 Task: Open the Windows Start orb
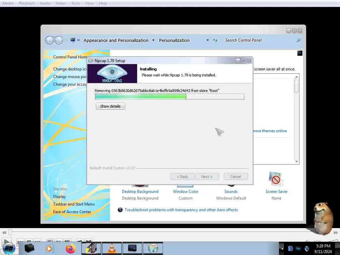tap(8, 248)
